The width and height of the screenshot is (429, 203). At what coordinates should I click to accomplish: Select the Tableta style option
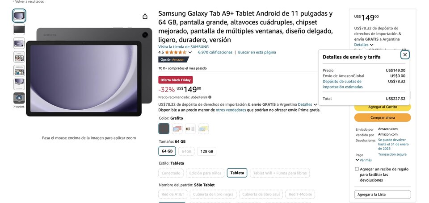click(x=237, y=173)
